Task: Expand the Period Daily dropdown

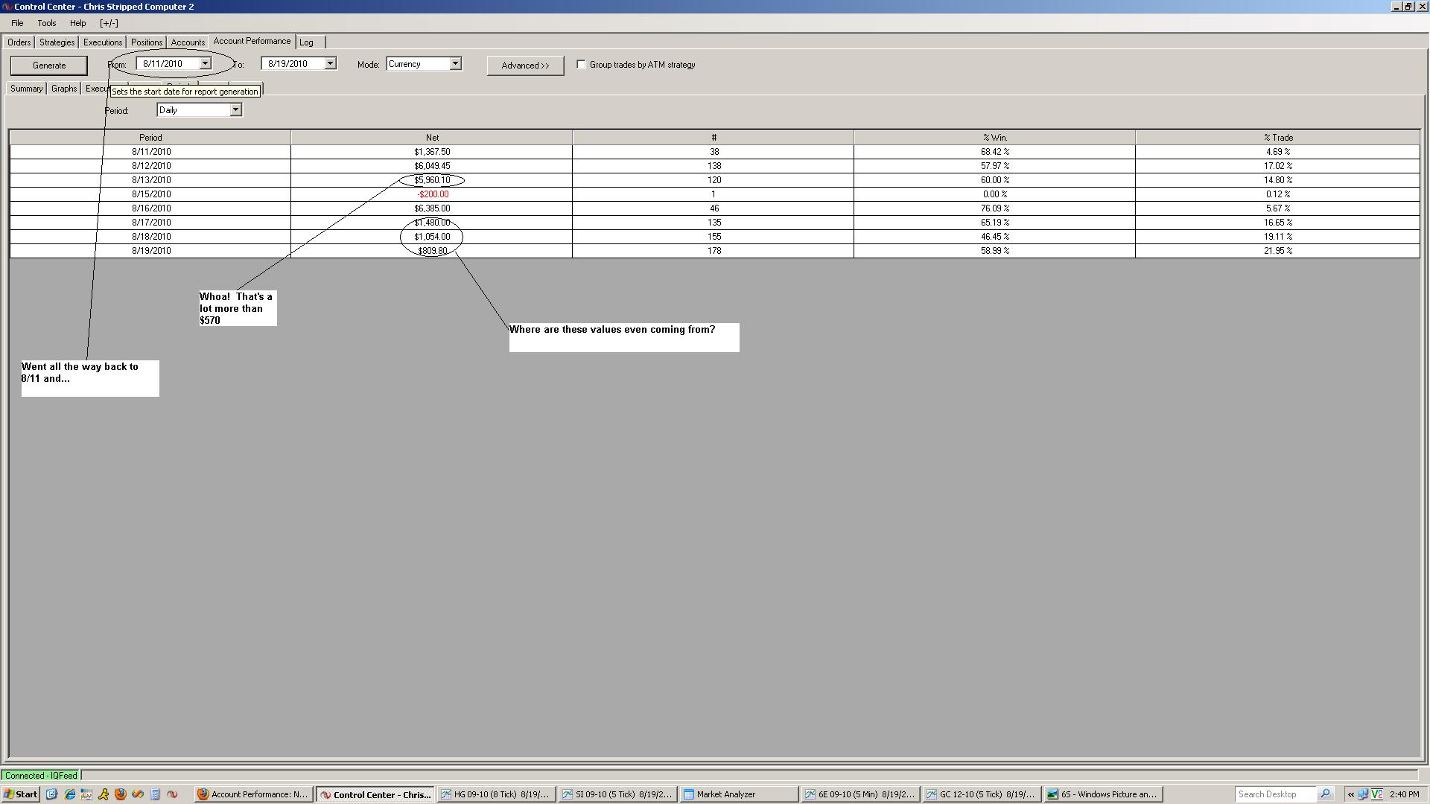Action: coord(235,110)
